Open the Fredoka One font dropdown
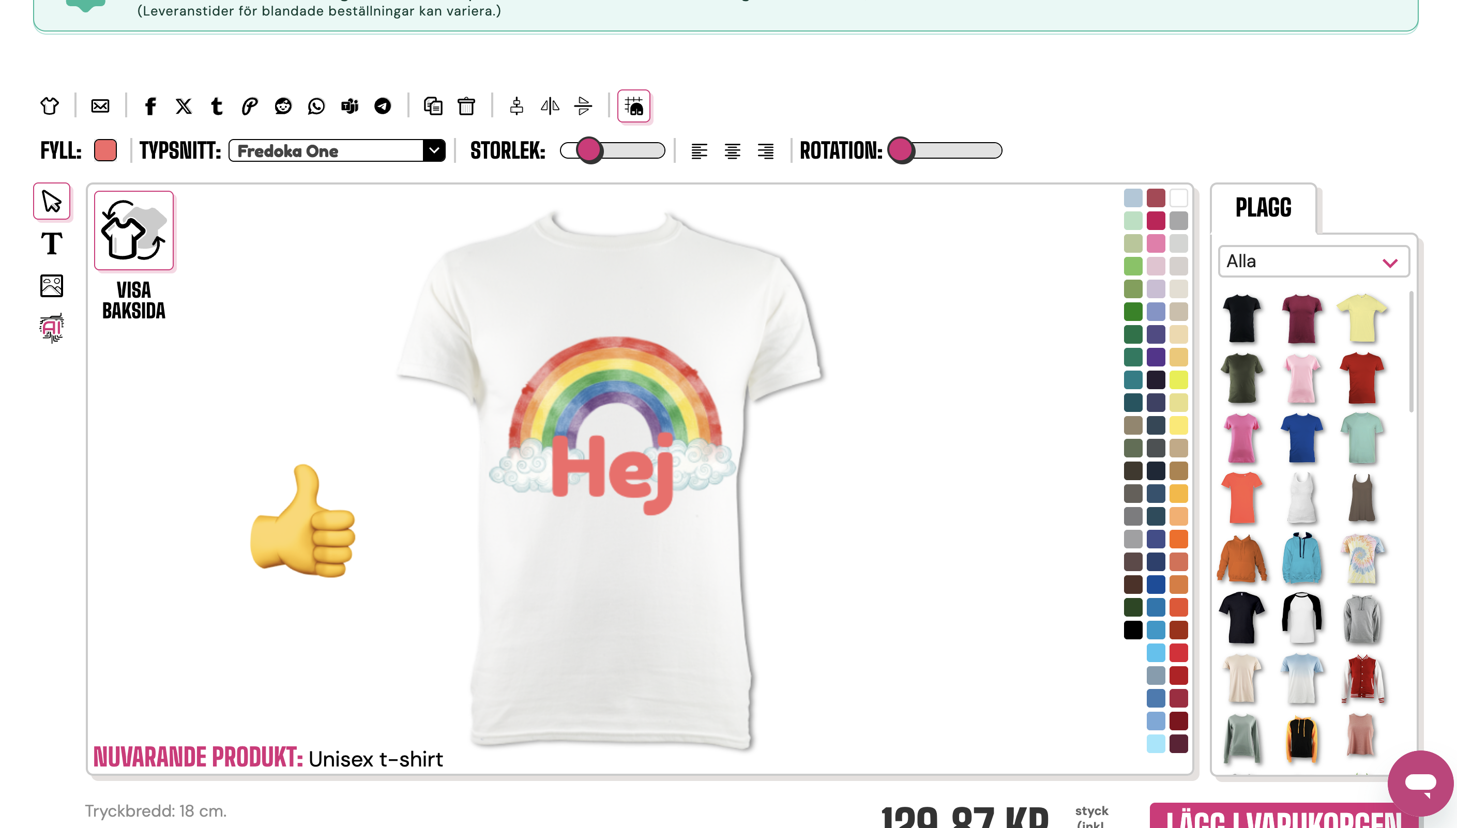The image size is (1457, 828). pos(337,151)
